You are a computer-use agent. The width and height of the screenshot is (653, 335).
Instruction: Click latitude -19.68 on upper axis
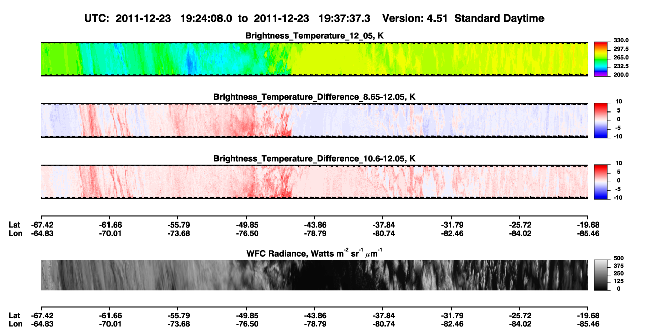click(588, 225)
